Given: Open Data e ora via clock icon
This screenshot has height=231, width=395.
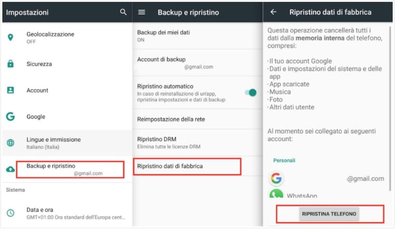Looking at the screenshot, I should click(10, 213).
